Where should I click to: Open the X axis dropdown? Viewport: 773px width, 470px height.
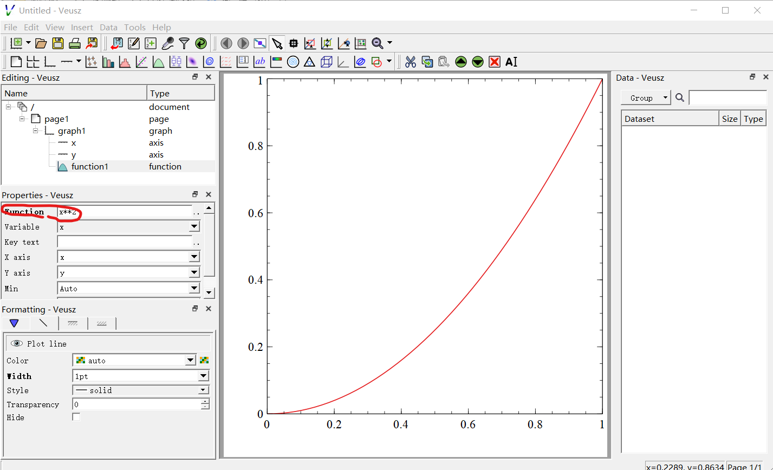pyautogui.click(x=194, y=257)
